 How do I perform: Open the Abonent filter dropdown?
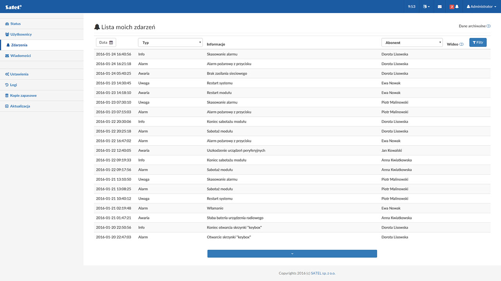[x=412, y=43]
